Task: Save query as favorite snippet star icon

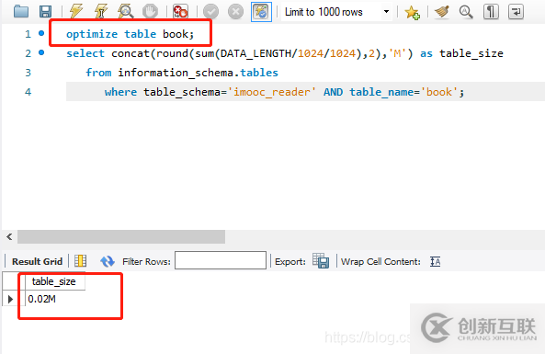Action: click(x=413, y=12)
